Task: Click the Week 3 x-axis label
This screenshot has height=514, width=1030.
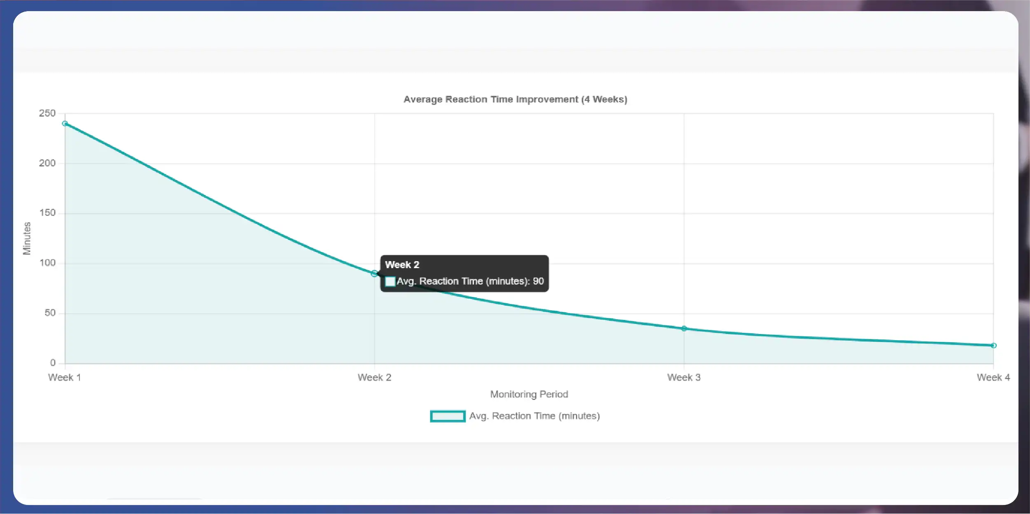Action: pyautogui.click(x=684, y=377)
